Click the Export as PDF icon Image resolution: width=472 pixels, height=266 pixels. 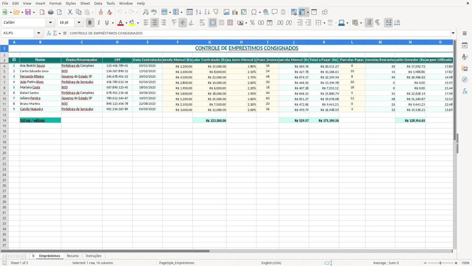coord(42,12)
